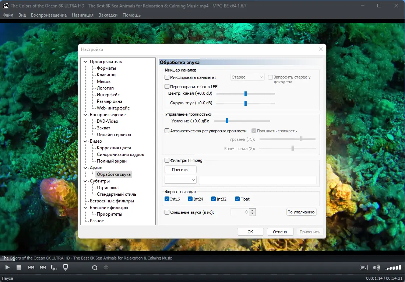This screenshot has height=282, width=405.
Task: Toggle Перенаправить бас в LFE checkbox
Action: coord(167,86)
